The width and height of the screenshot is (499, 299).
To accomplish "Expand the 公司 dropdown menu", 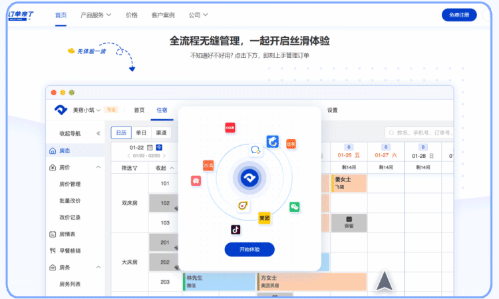I will tap(198, 15).
